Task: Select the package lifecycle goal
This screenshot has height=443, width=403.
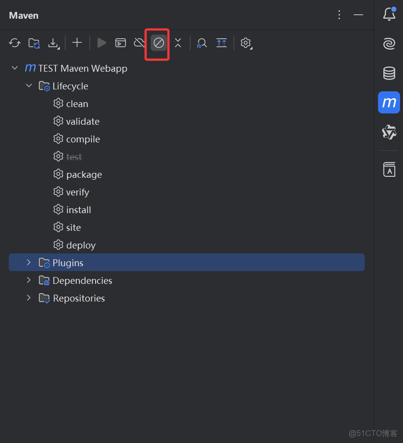Action: (x=84, y=175)
